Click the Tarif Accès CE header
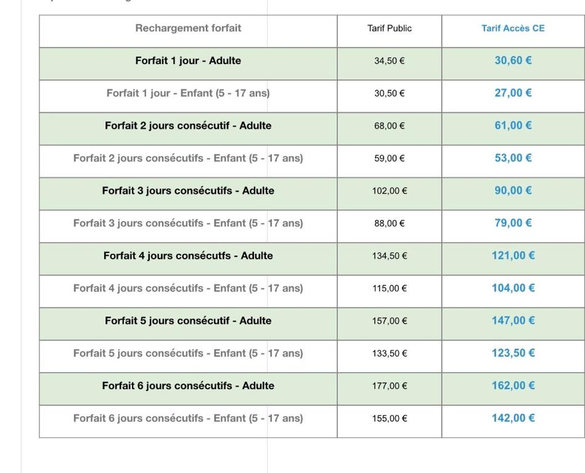This screenshot has height=473, width=585. 513,28
